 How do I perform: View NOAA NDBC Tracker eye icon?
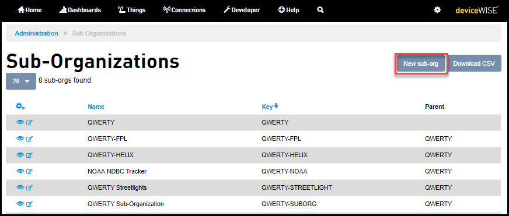point(20,171)
